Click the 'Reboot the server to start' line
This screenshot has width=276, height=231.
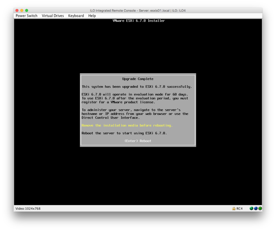click(x=124, y=133)
